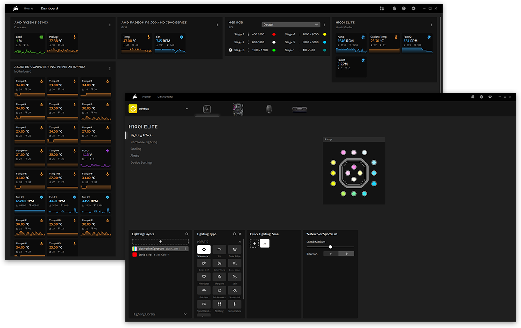Apply the Color Wave preset
This screenshot has height=328, width=521.
[235, 263]
